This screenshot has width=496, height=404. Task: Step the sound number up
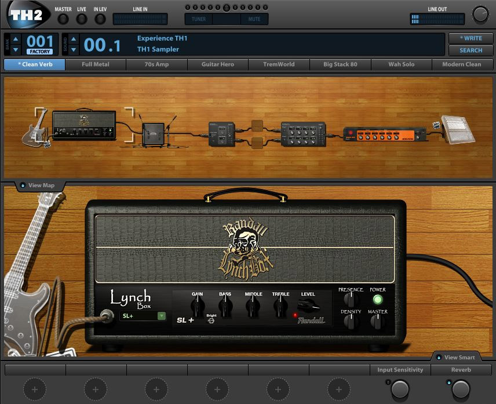(x=74, y=39)
